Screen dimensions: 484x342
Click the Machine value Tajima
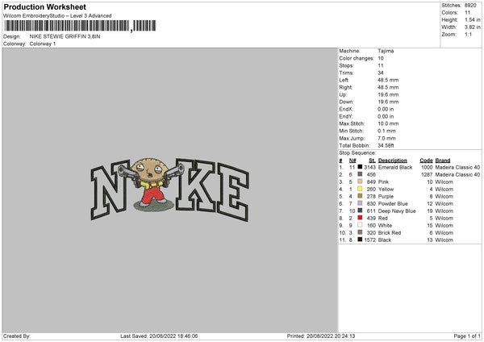pyautogui.click(x=386, y=51)
